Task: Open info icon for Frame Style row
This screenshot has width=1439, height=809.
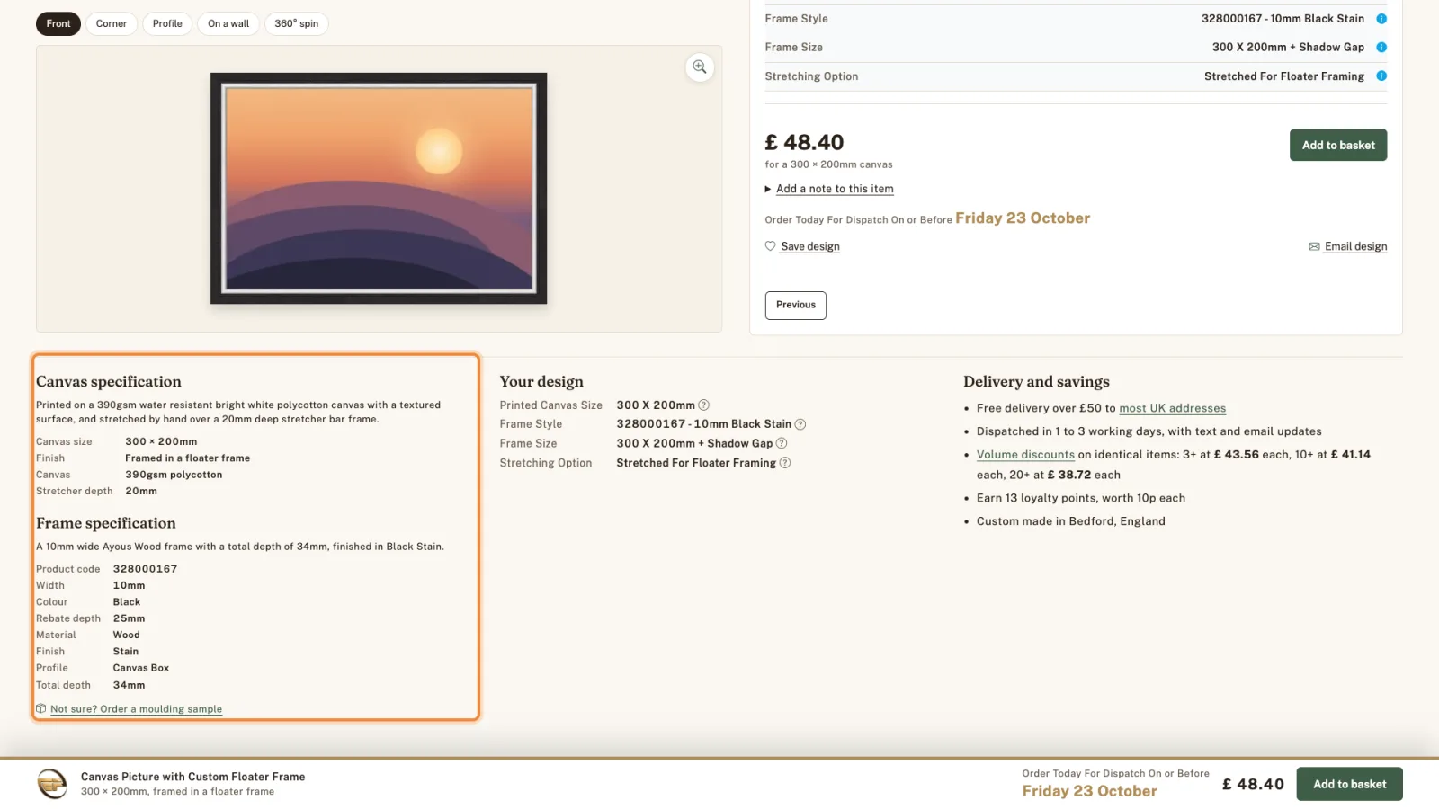Action: 1381,19
